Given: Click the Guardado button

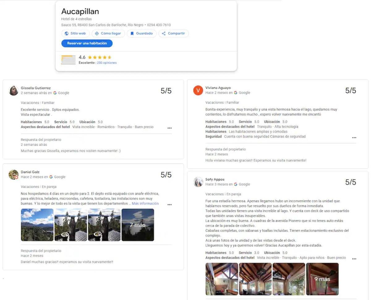Looking at the screenshot, I should [142, 34].
